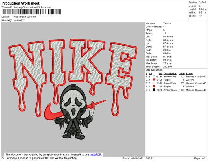Click the 'Brand' column header
The height and width of the screenshot is (161, 208).
[x=189, y=74]
